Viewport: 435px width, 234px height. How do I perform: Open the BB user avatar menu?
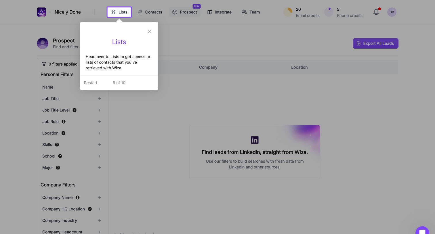pos(392,12)
